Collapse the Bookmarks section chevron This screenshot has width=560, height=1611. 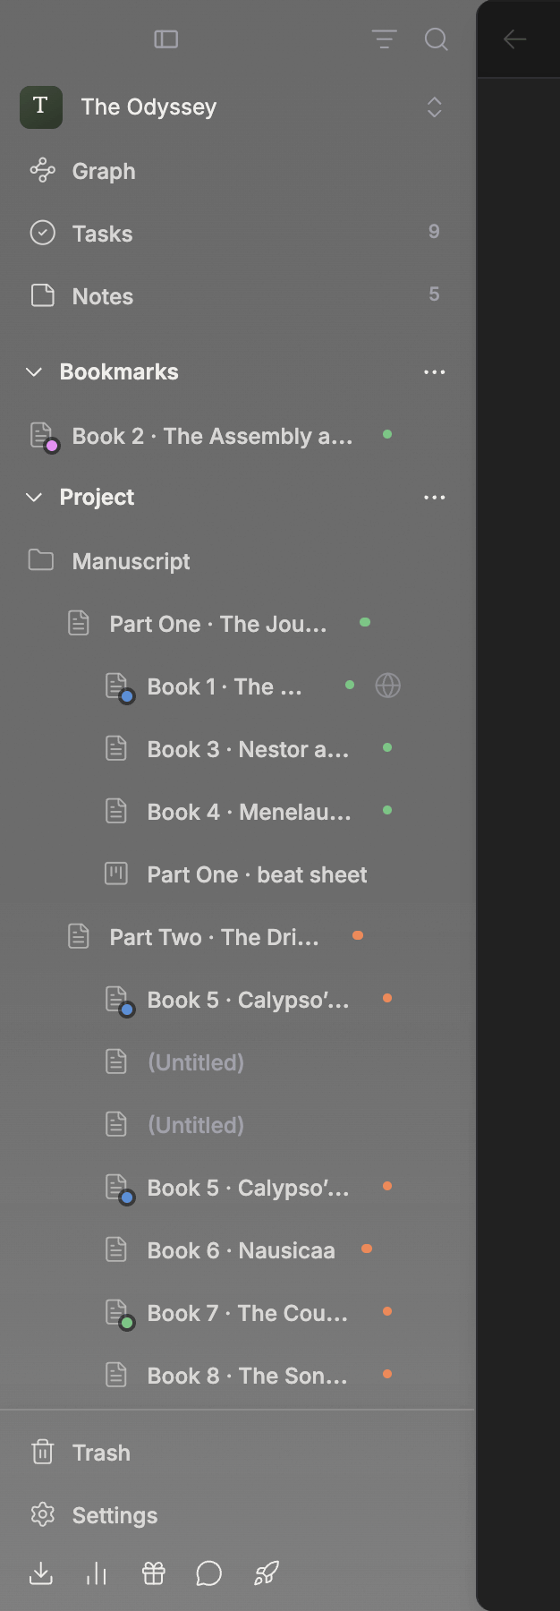point(34,371)
